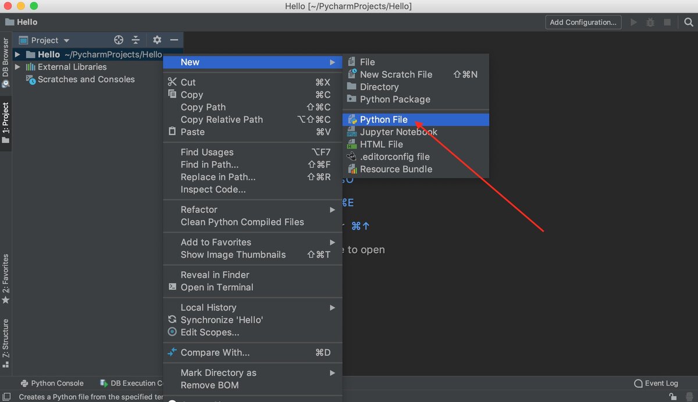Click the New Scratch File icon

click(352, 74)
